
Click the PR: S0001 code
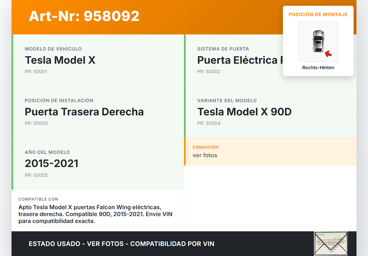36,72
